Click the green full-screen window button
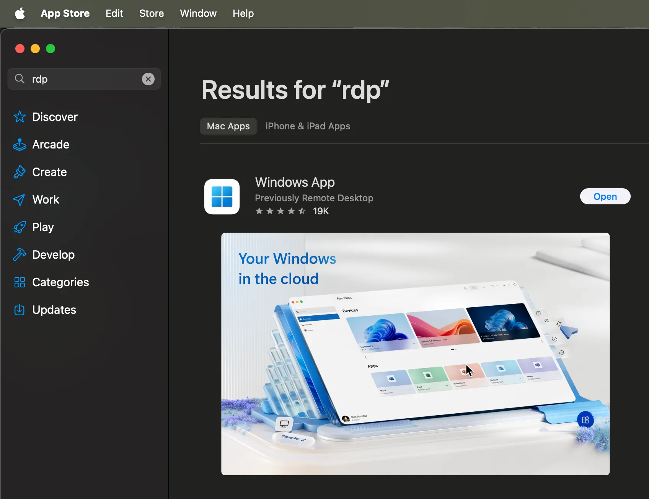The width and height of the screenshot is (649, 499). click(x=51, y=49)
